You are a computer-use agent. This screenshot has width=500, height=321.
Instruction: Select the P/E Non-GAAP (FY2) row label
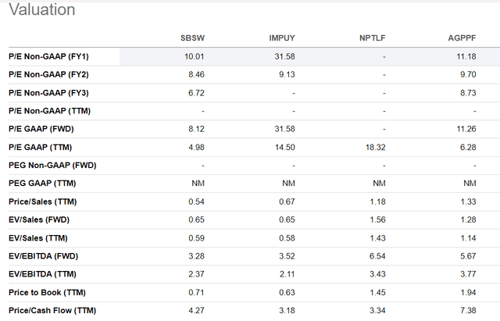tap(48, 75)
